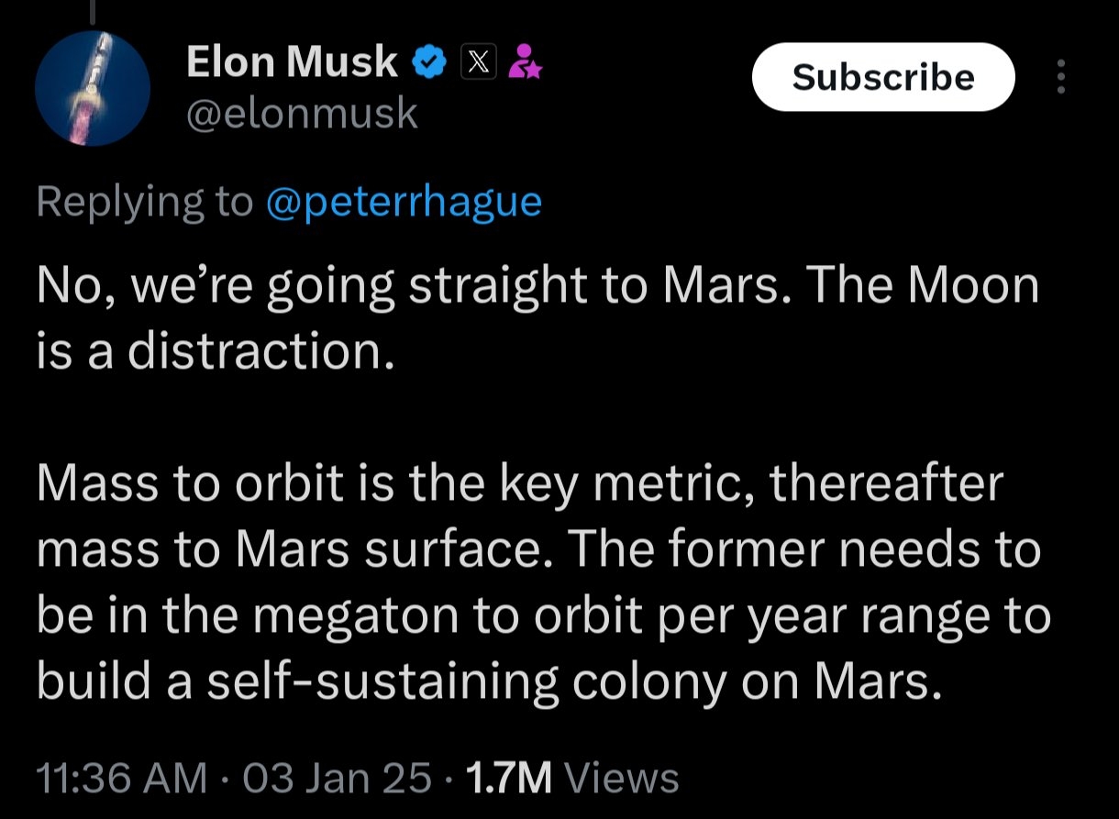The height and width of the screenshot is (819, 1119).
Task: Click the "Replying to" label
Action: (x=145, y=202)
